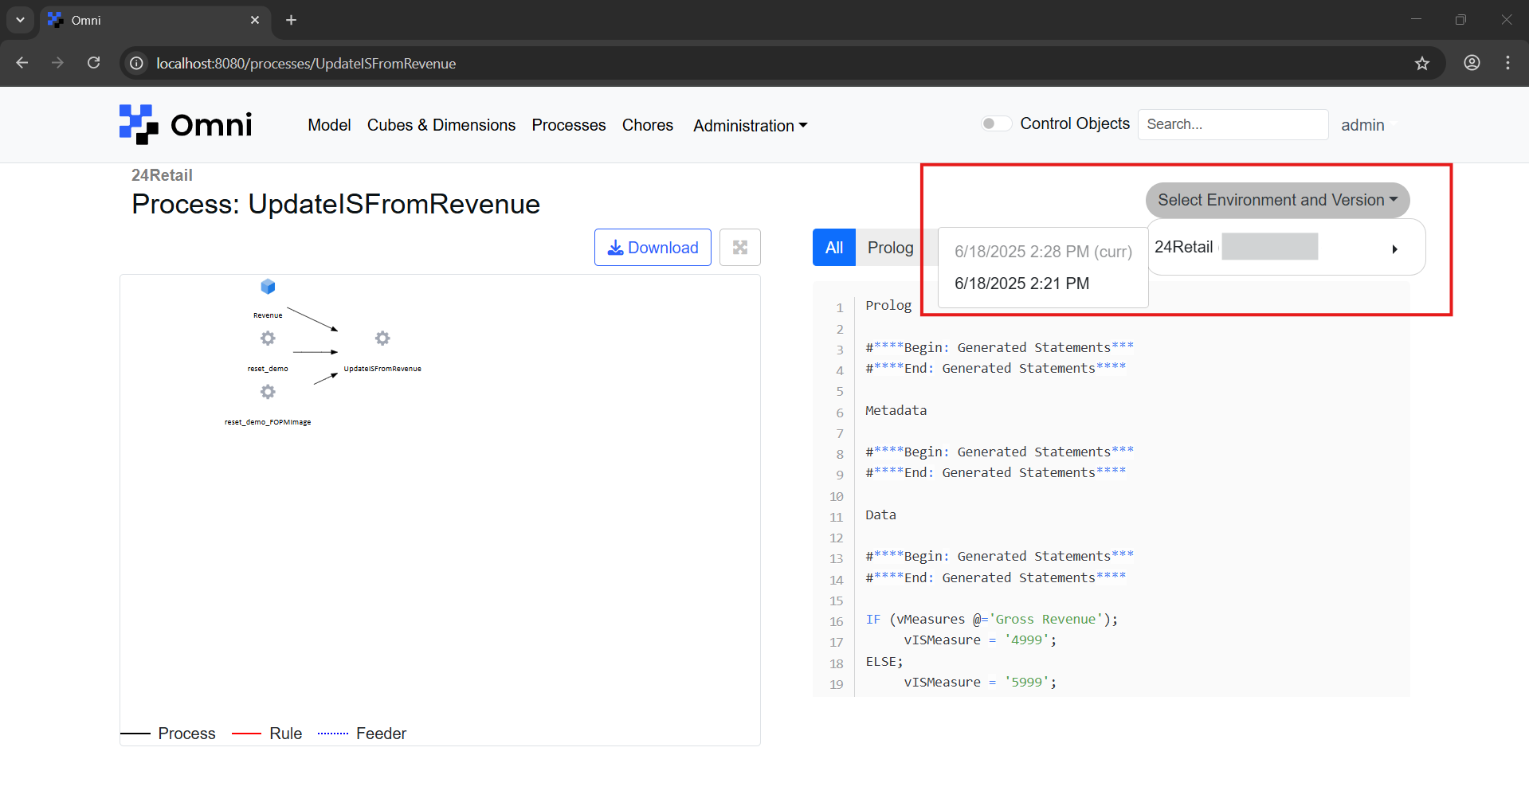
Task: Toggle the Control Objects switch
Action: coord(996,123)
